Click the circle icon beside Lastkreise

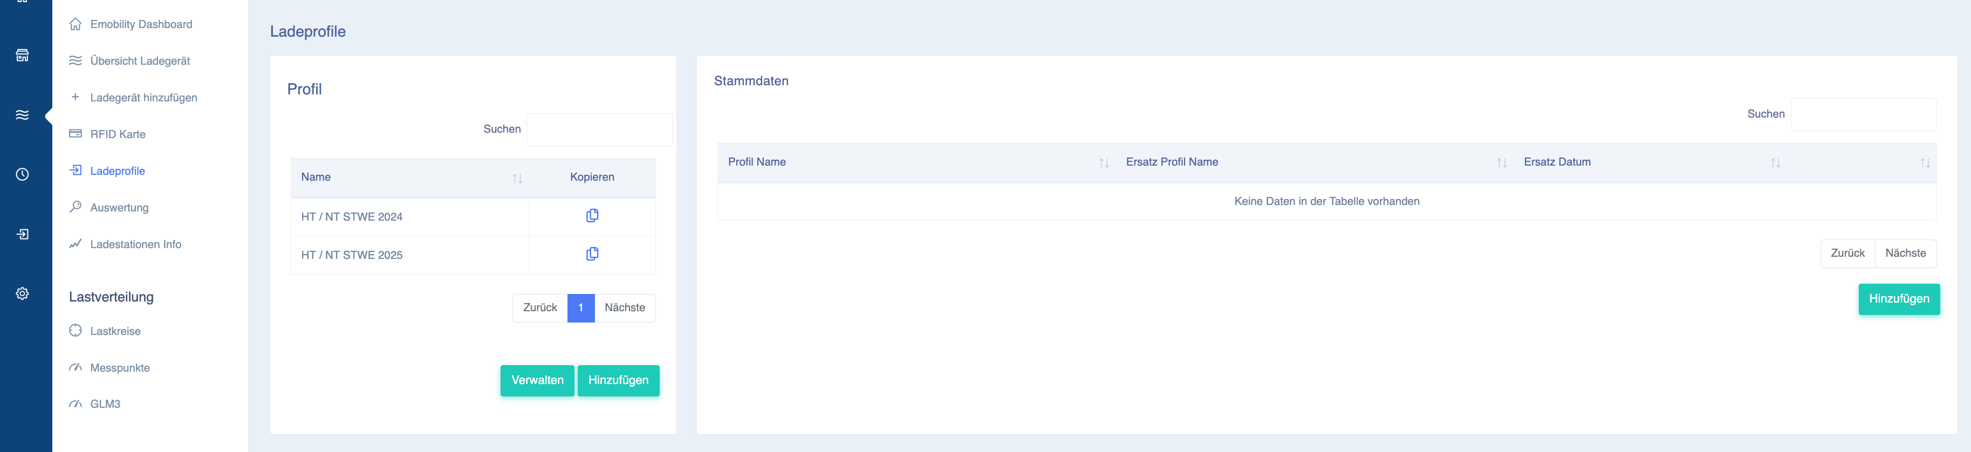pos(75,331)
